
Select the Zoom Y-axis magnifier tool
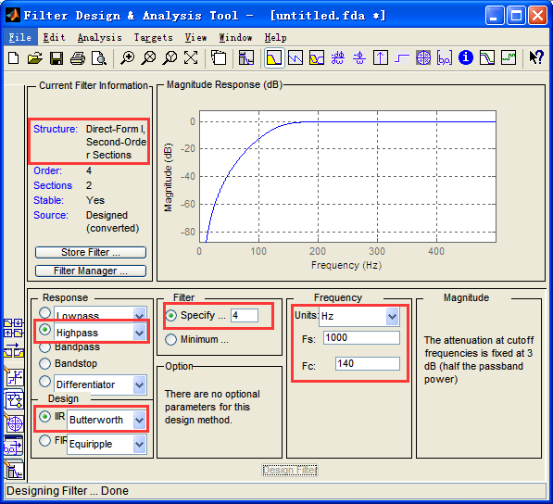click(170, 57)
